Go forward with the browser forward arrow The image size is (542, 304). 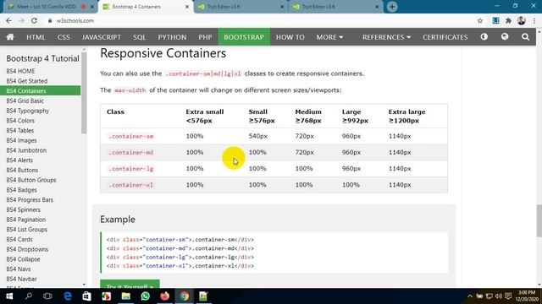coord(21,20)
